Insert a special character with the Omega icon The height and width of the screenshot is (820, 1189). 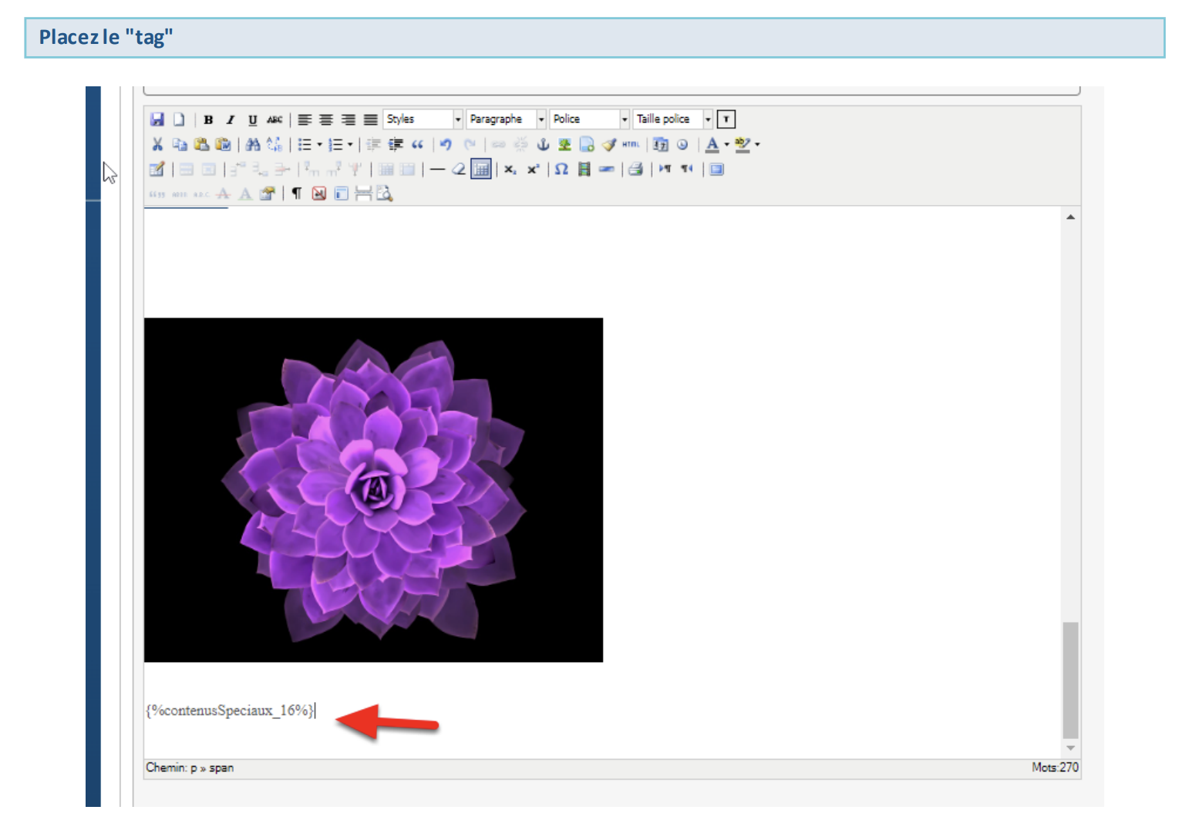point(561,169)
